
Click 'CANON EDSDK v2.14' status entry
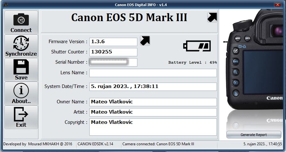(95, 144)
